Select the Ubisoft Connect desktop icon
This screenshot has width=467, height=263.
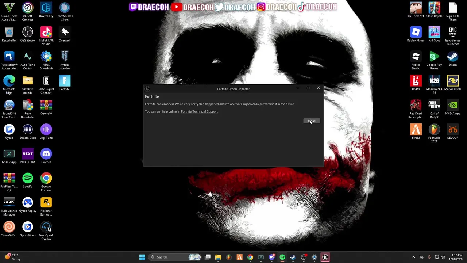28,12
